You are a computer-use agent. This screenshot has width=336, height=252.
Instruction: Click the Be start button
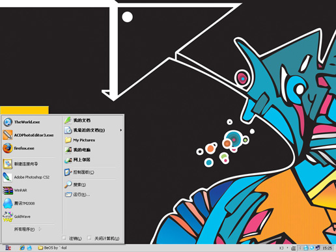pos(8,247)
